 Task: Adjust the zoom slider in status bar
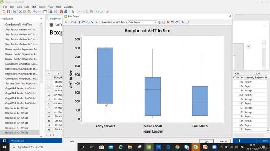[x=239, y=141]
